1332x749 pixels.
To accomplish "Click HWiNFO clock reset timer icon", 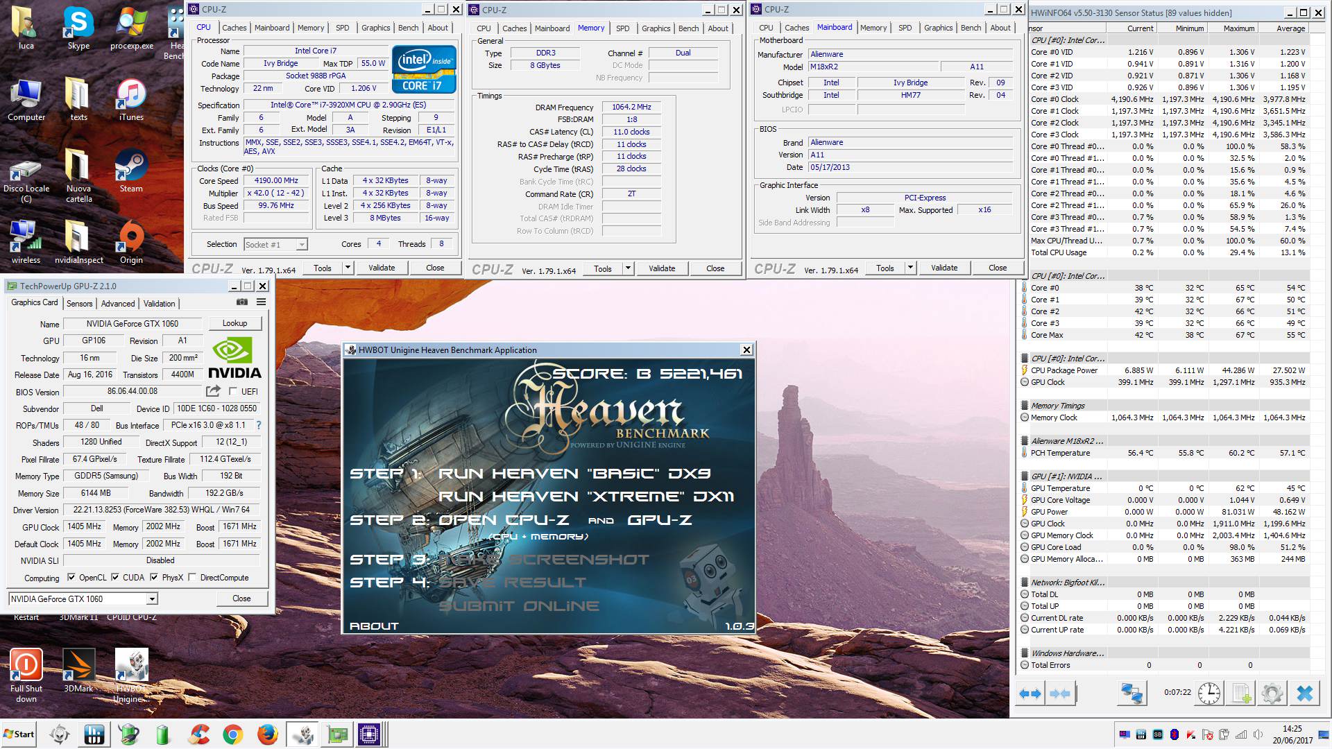I will pos(1209,694).
